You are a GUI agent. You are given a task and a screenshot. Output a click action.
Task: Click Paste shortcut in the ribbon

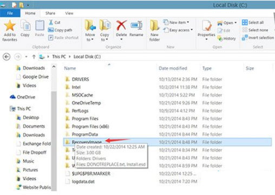63,37
